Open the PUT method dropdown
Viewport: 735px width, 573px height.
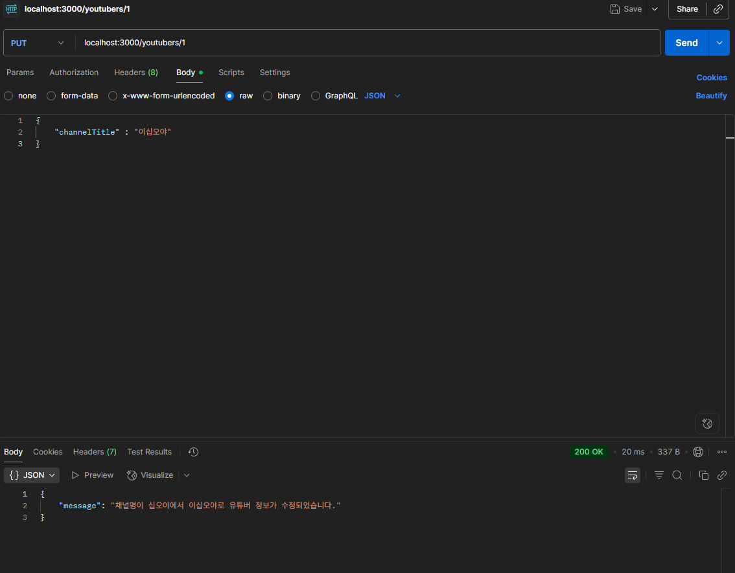click(38, 43)
